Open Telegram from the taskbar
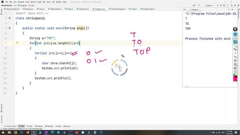This screenshot has width=240, height=135. [x=58, y=132]
